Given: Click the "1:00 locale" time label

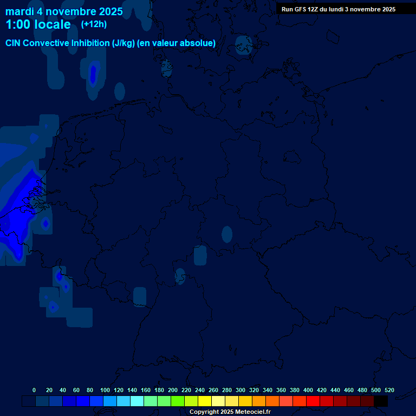Looking at the screenshot, I should [38, 24].
